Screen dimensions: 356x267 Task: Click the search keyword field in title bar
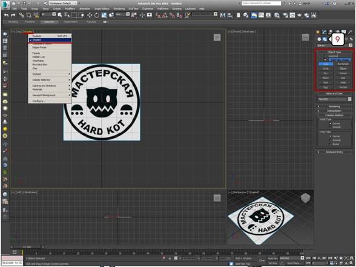tap(262, 4)
